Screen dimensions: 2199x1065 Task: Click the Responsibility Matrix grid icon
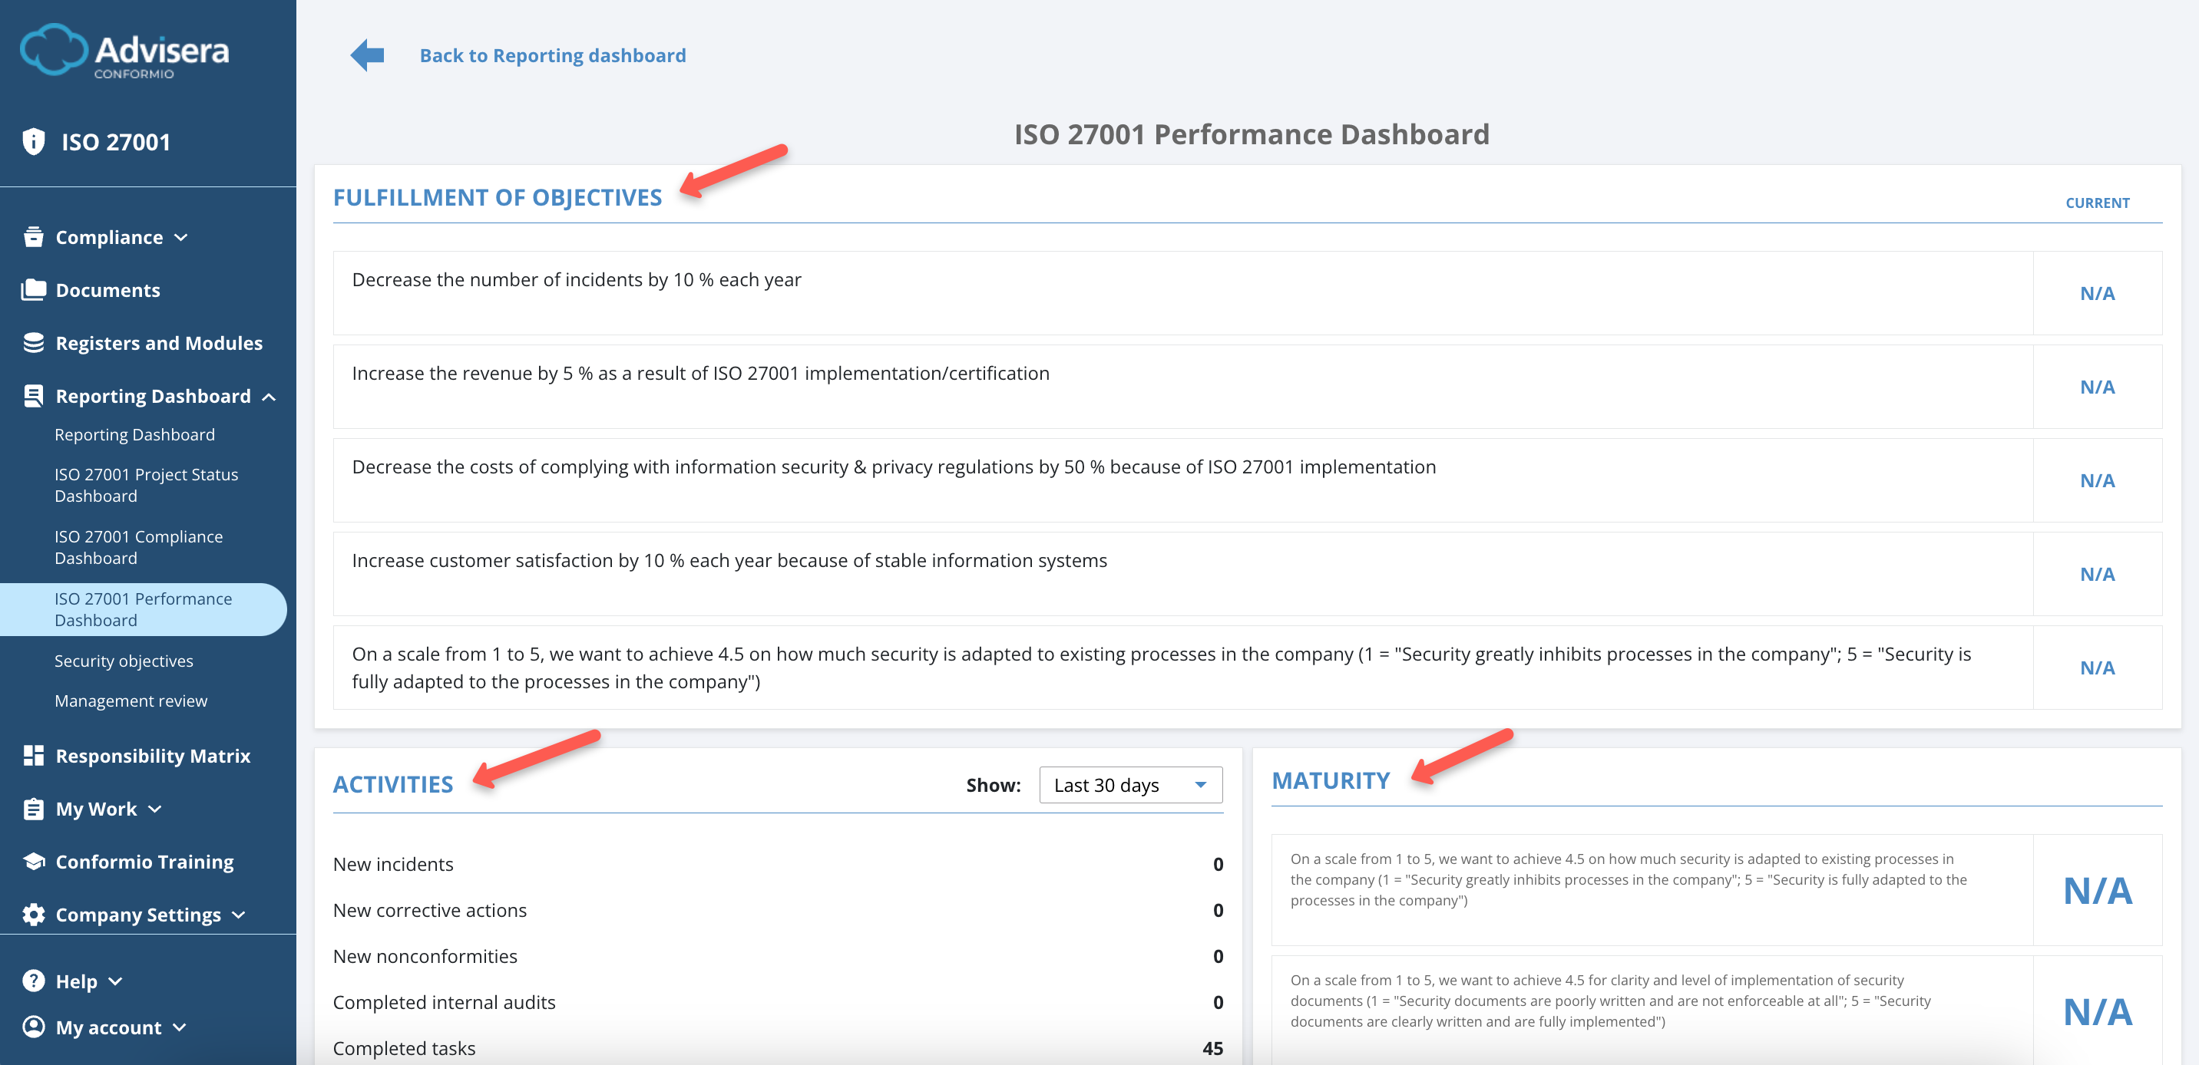click(x=32, y=754)
